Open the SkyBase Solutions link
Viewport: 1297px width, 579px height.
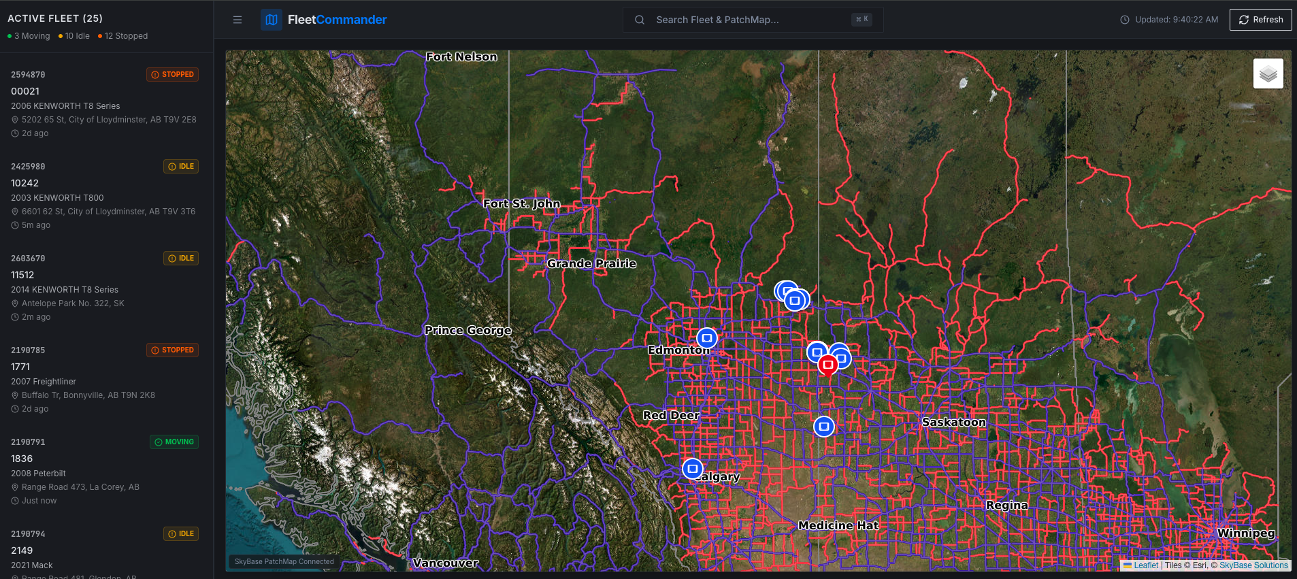pos(1253,565)
